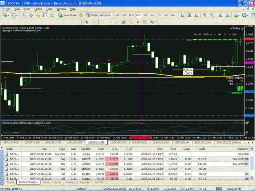The image size is (255, 191).
Task: Choose the Text label tool
Action: 138,22
